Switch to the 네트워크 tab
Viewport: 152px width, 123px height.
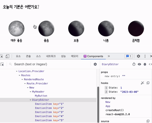[x=51, y=56]
